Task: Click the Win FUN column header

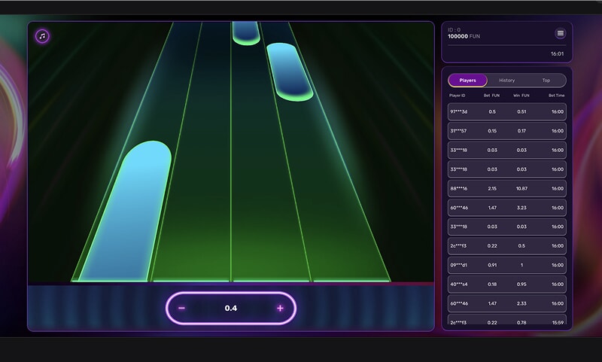Action: (521, 96)
